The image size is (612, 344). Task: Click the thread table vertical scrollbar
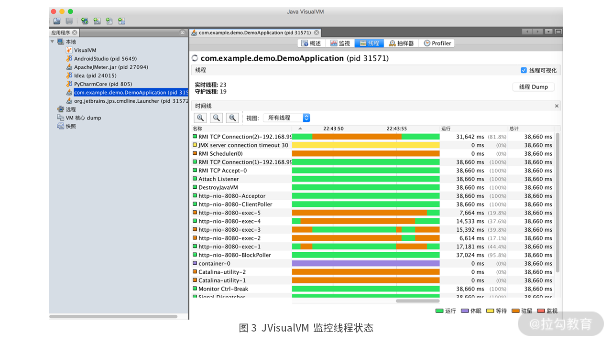(557, 203)
